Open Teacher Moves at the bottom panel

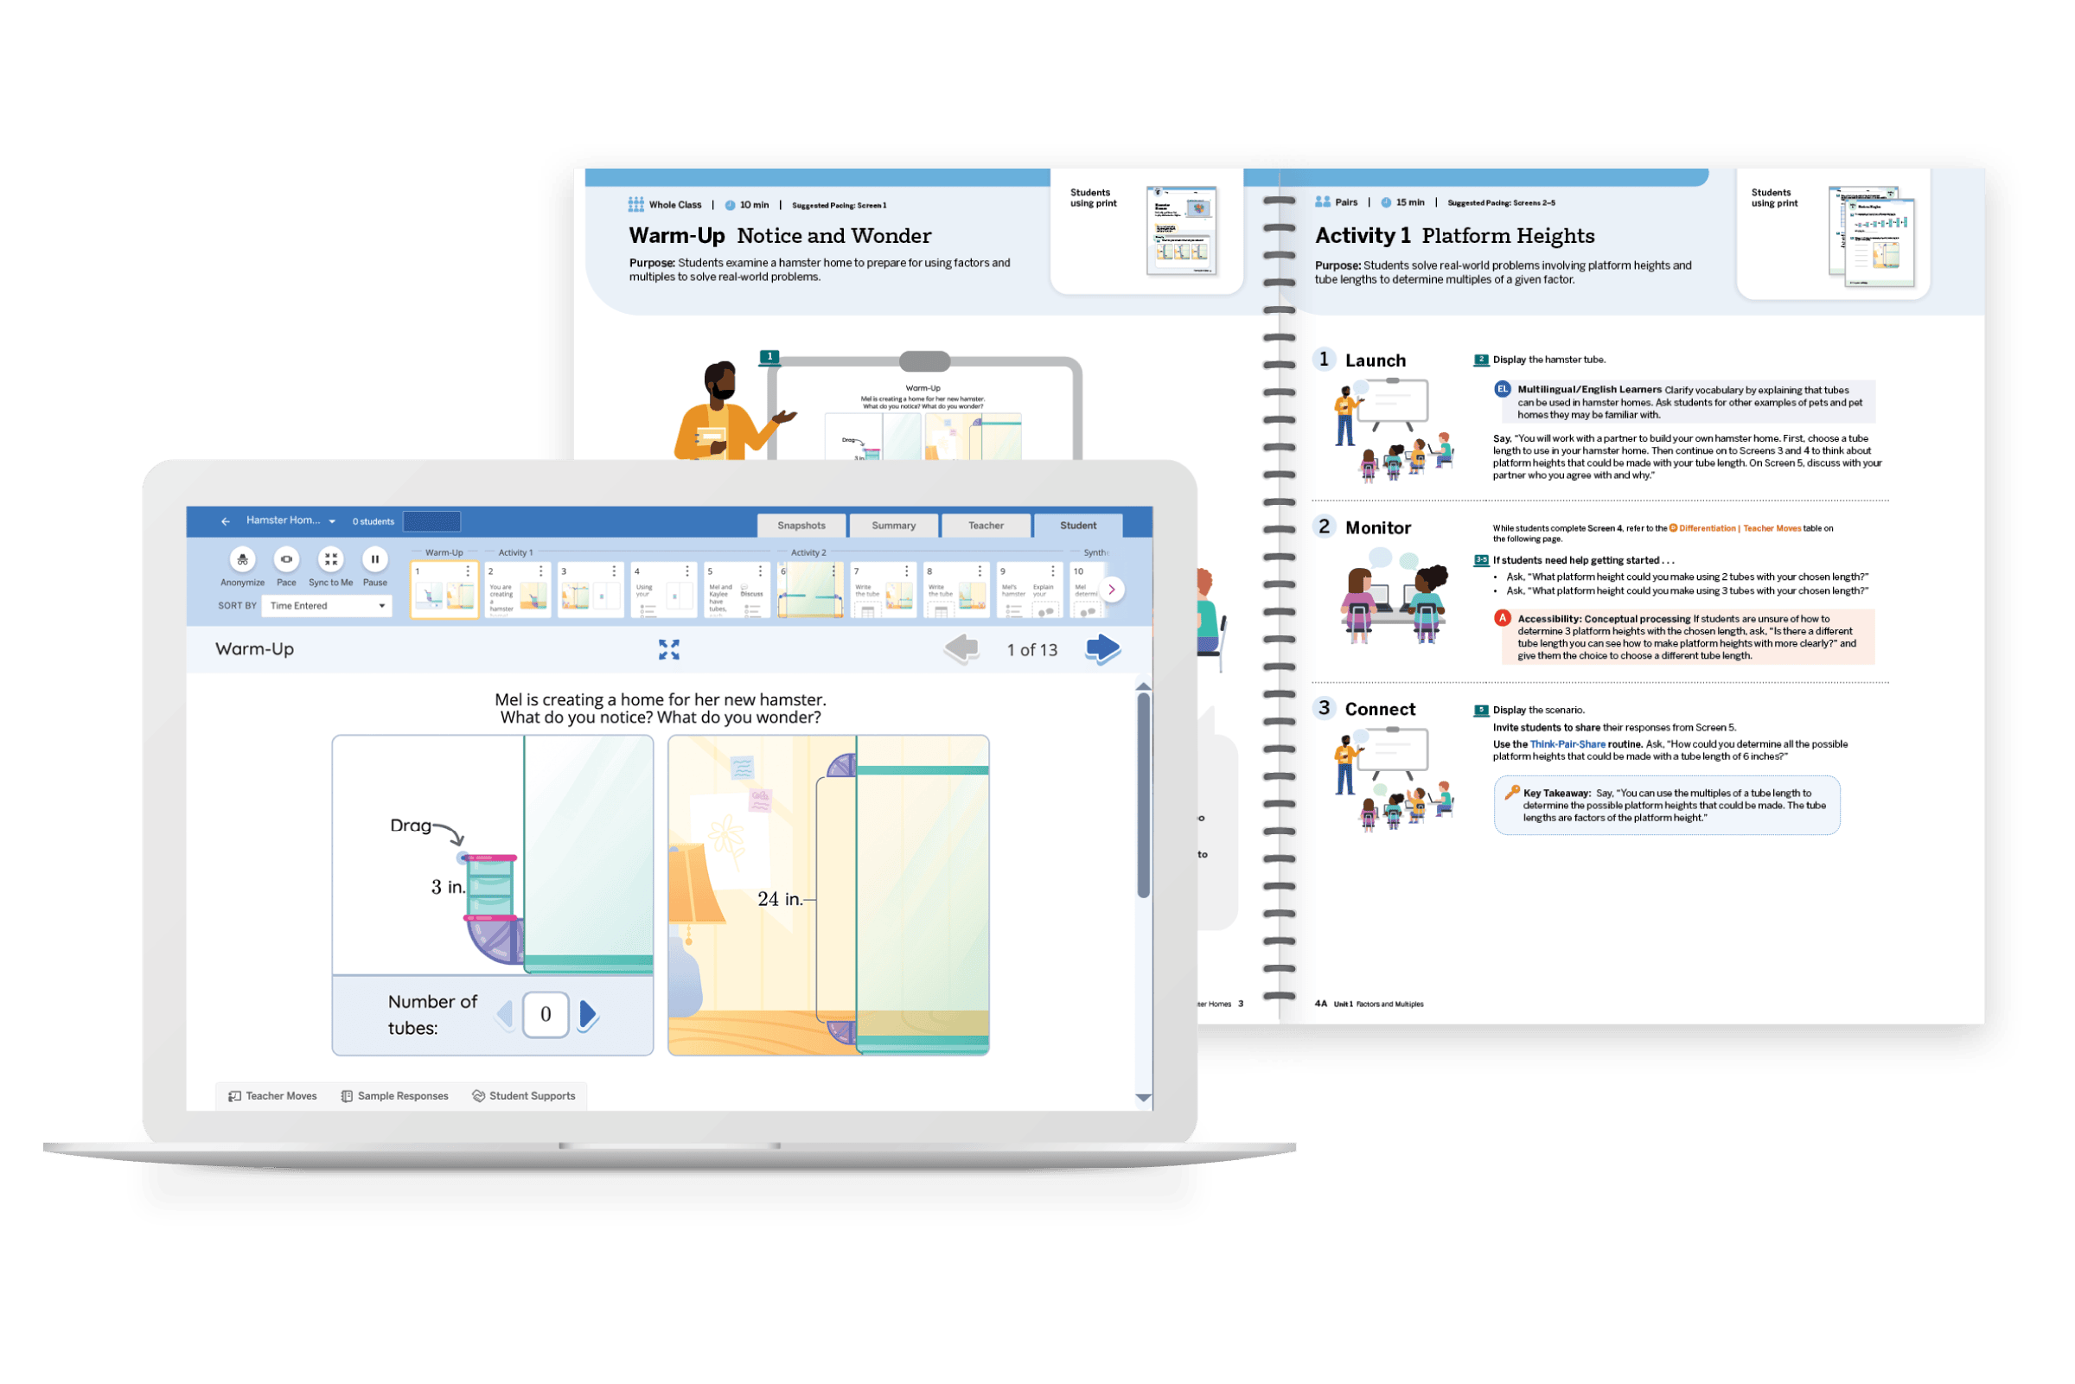[272, 1095]
